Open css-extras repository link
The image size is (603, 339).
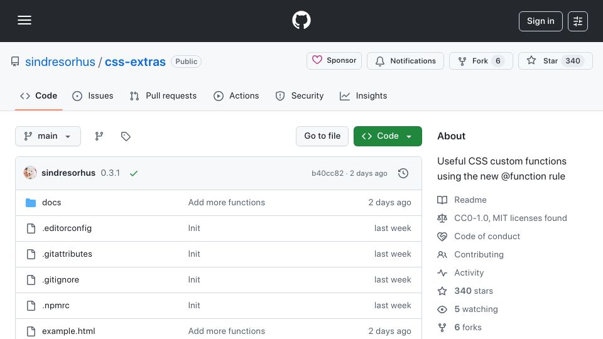click(135, 62)
